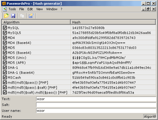Click the Hash column header
Screen dimensions: 158x120
pos(113,22)
